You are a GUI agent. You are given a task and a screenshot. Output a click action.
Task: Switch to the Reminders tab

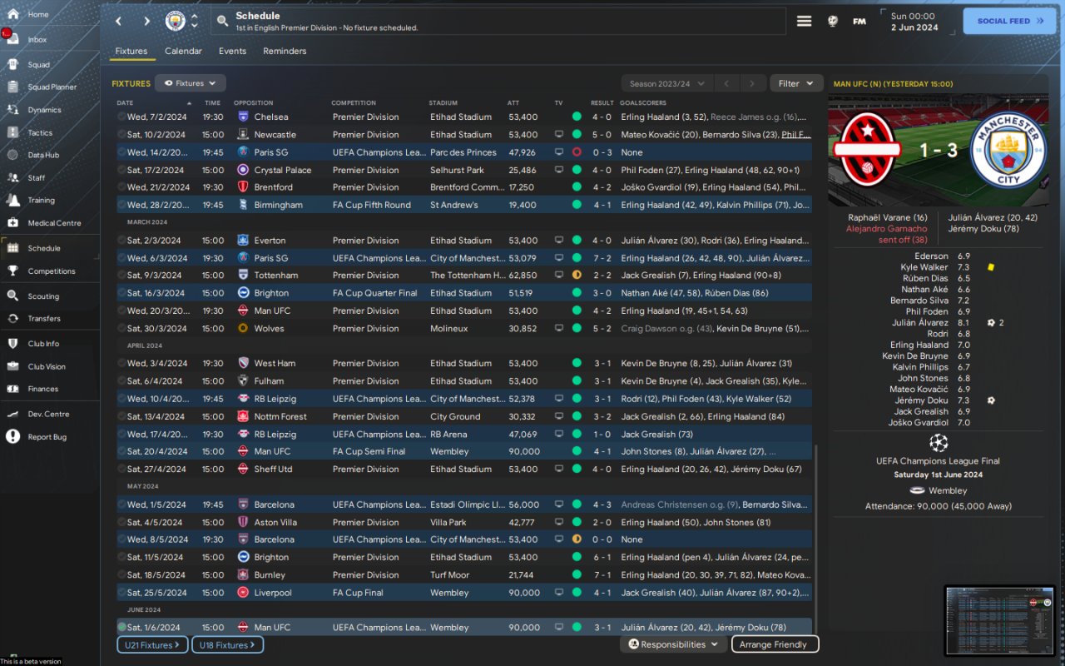pos(285,52)
